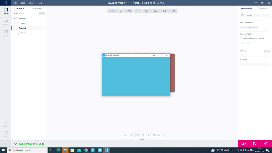Open the Containers widget category icon

(x=138, y=11)
